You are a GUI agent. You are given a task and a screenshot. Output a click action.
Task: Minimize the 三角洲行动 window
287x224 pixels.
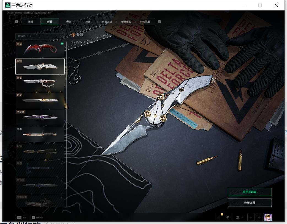click(x=244, y=5)
